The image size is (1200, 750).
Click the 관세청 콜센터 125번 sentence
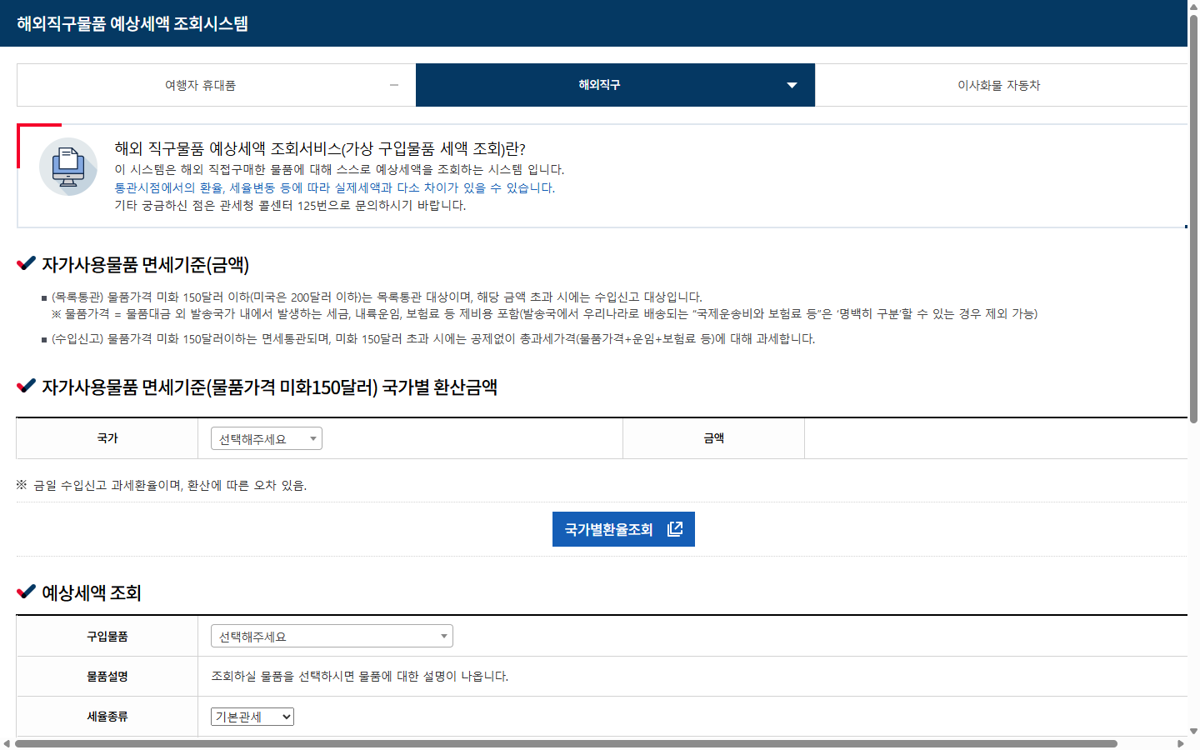coord(290,205)
